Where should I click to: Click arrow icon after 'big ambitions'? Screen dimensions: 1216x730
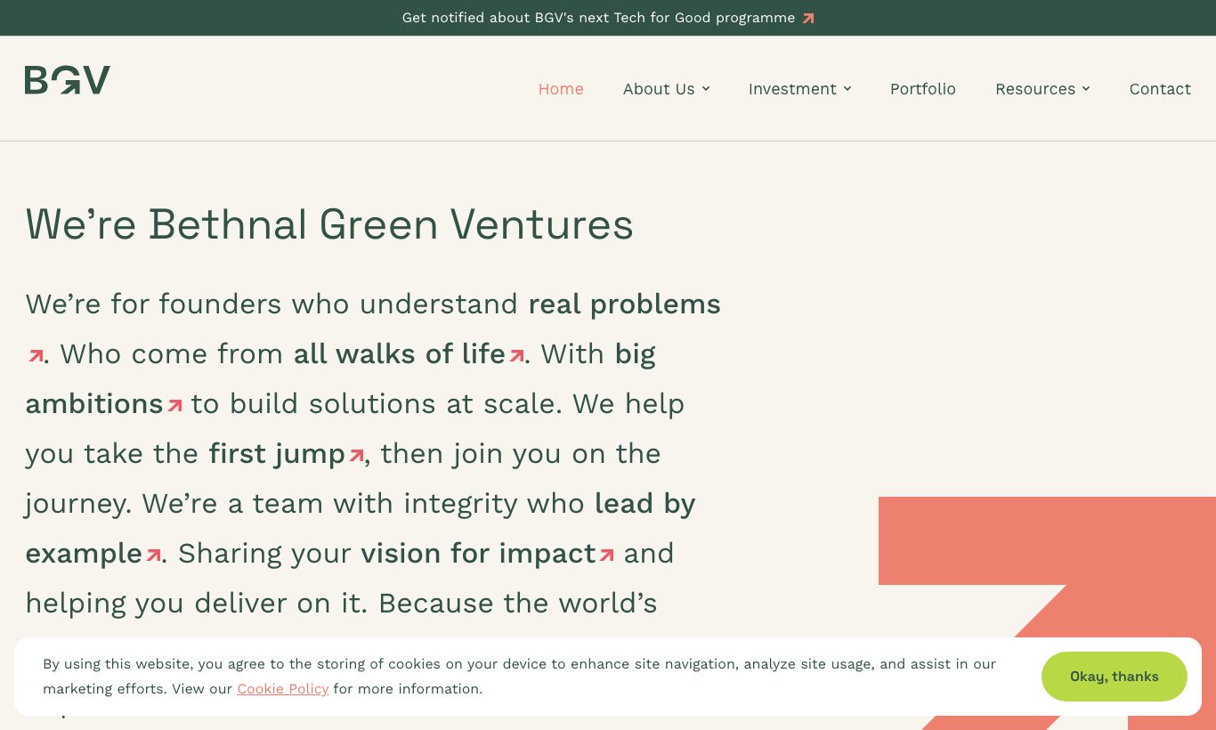click(x=175, y=405)
